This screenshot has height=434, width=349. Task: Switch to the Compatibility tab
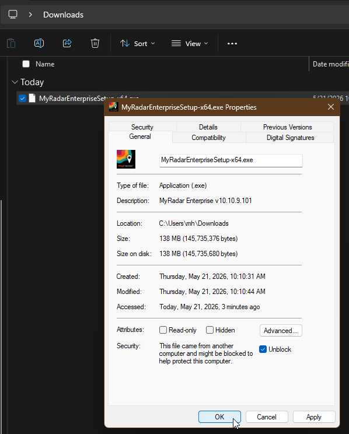(x=208, y=138)
